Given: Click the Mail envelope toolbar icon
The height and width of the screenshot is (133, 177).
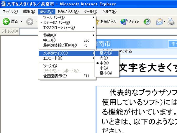Looking at the screenshot, I should click(x=159, y=22).
